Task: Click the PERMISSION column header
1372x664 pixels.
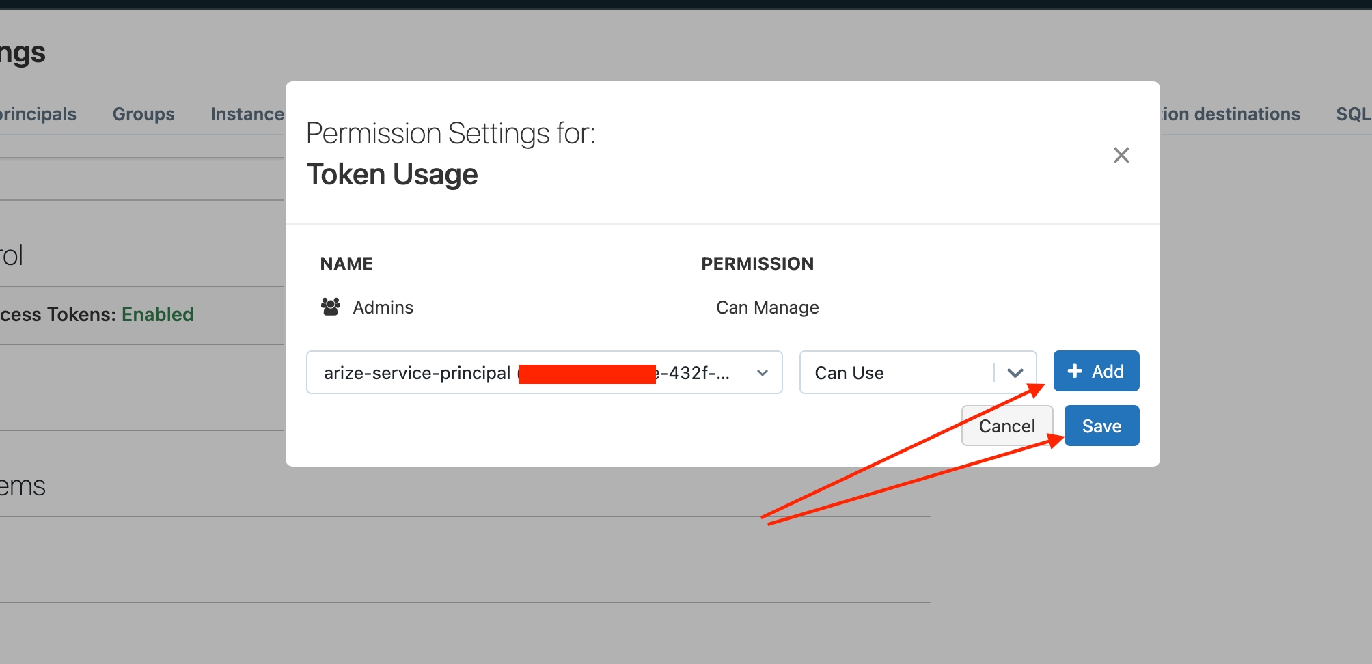Action: [757, 264]
